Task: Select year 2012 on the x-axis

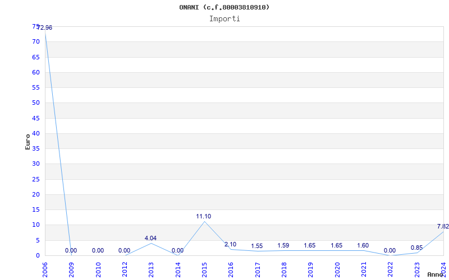Action: [125, 270]
